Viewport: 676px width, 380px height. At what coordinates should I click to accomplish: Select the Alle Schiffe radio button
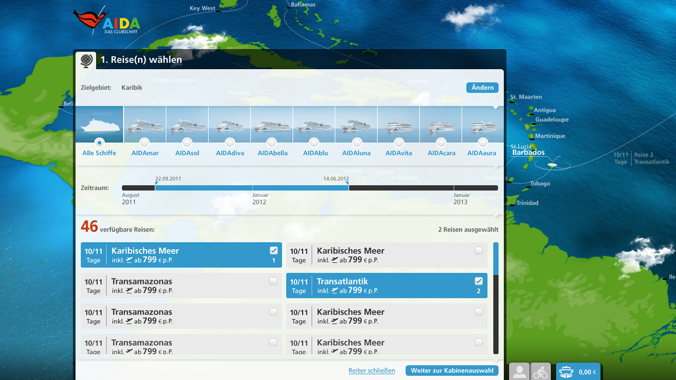(99, 143)
